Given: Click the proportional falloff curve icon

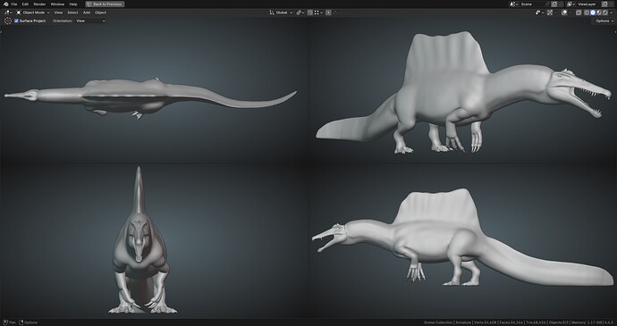Looking at the screenshot, I should click(335, 13).
